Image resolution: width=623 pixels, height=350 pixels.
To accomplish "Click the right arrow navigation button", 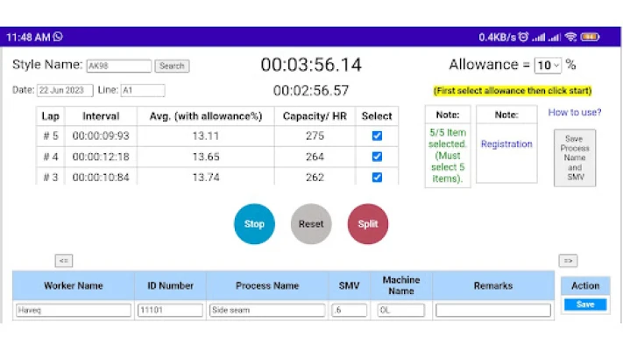I will (568, 260).
